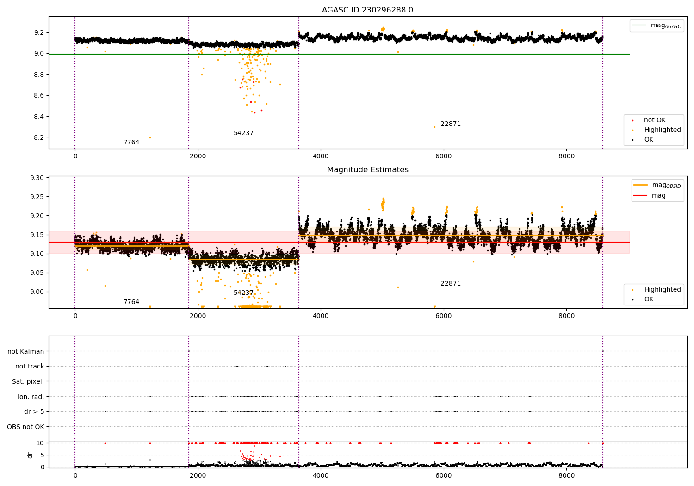The height and width of the screenshot is (486, 694).
Task: Click the 9.30 y-axis tick label
Action: (x=37, y=178)
